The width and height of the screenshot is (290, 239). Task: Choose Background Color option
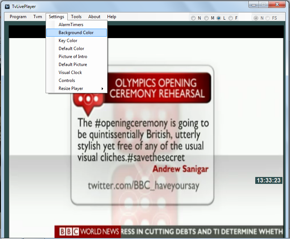[x=76, y=33]
